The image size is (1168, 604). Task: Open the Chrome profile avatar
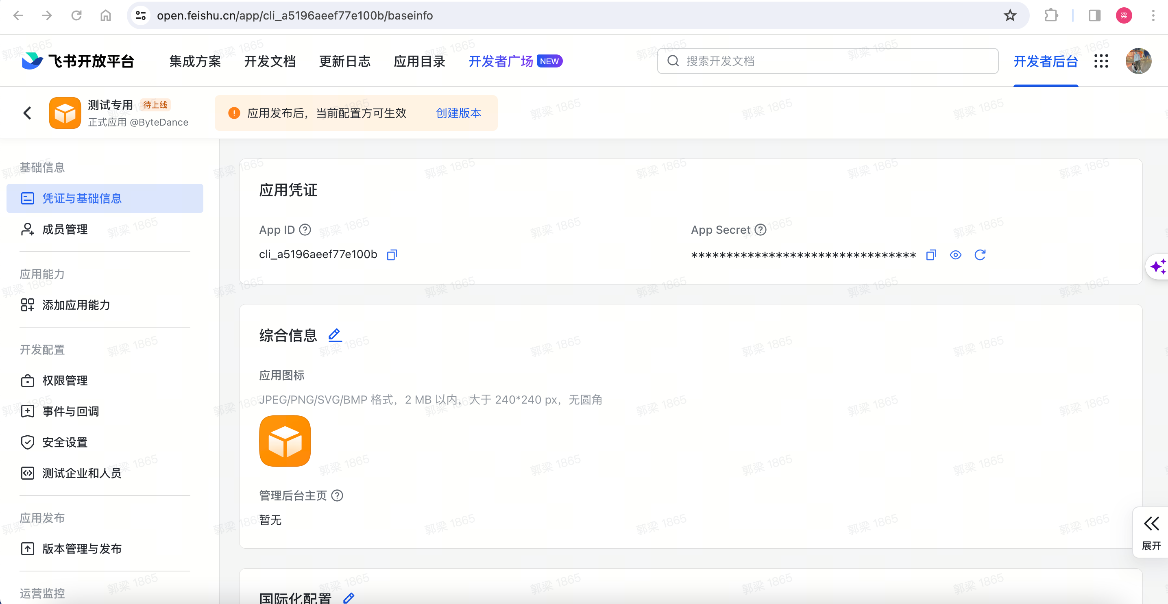tap(1124, 15)
